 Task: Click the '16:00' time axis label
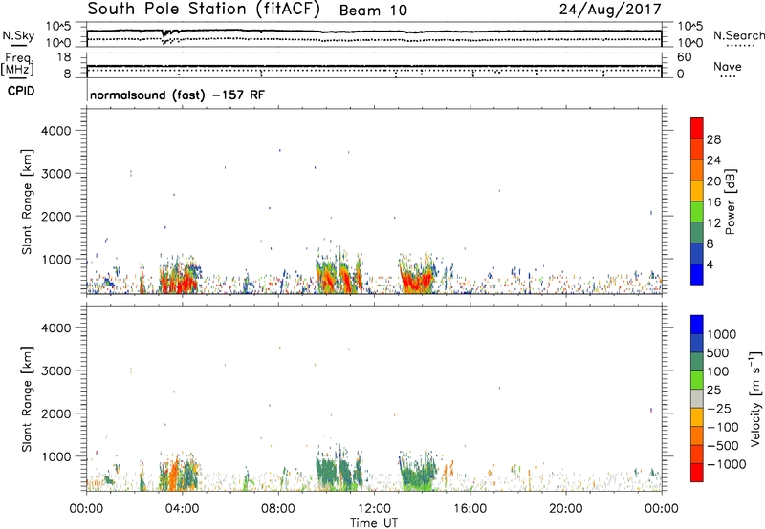470,509
